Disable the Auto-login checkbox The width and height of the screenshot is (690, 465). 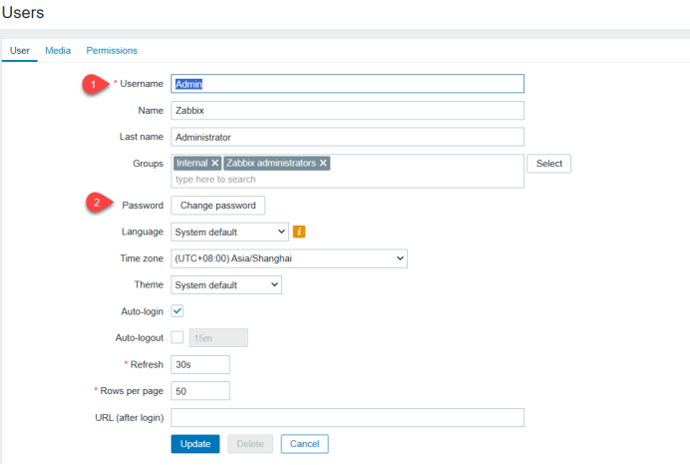pos(177,311)
